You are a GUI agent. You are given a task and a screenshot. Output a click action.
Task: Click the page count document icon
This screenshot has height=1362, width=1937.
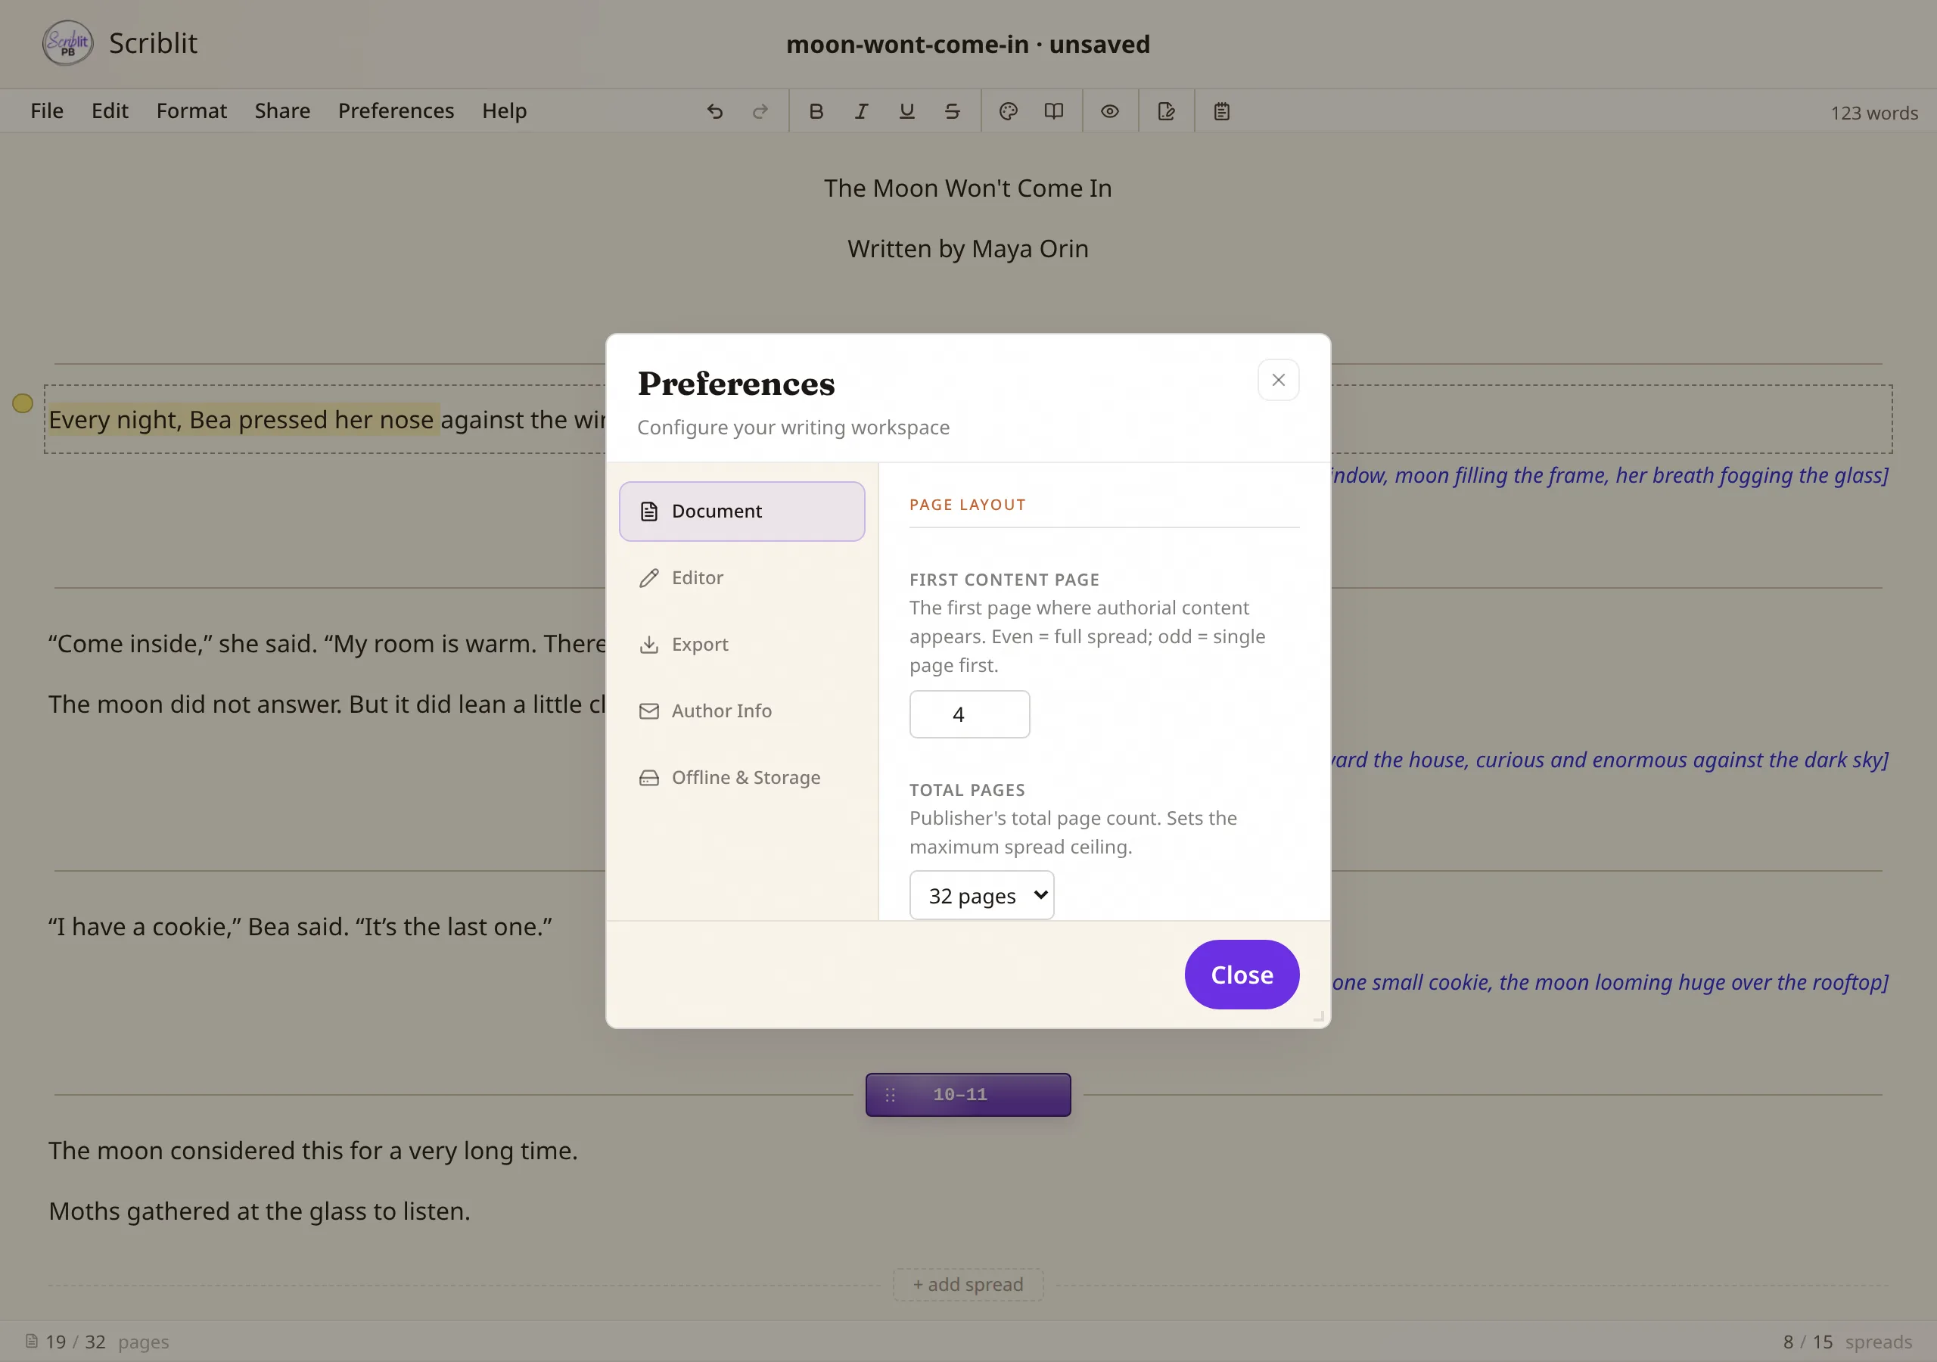pyautogui.click(x=31, y=1341)
